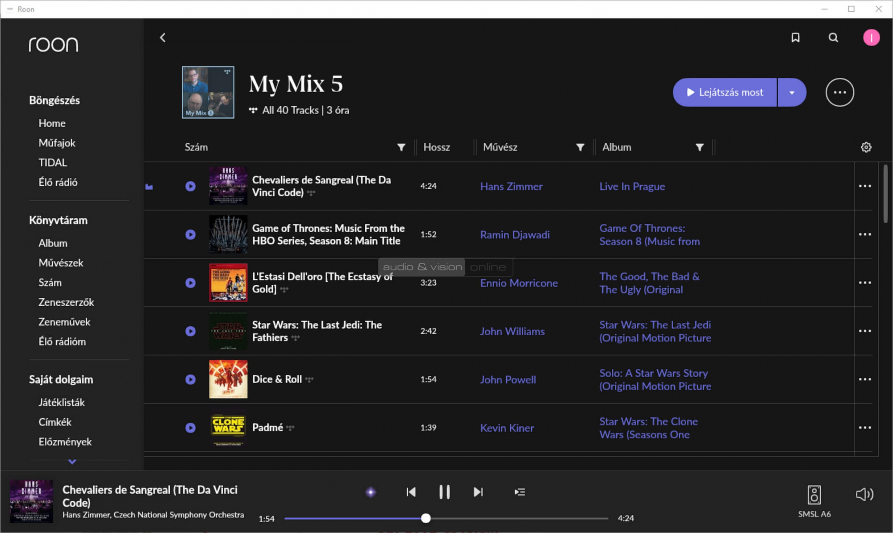Viewport: 893px width, 533px height.
Task: Open volume control speaker icon
Action: (x=864, y=494)
